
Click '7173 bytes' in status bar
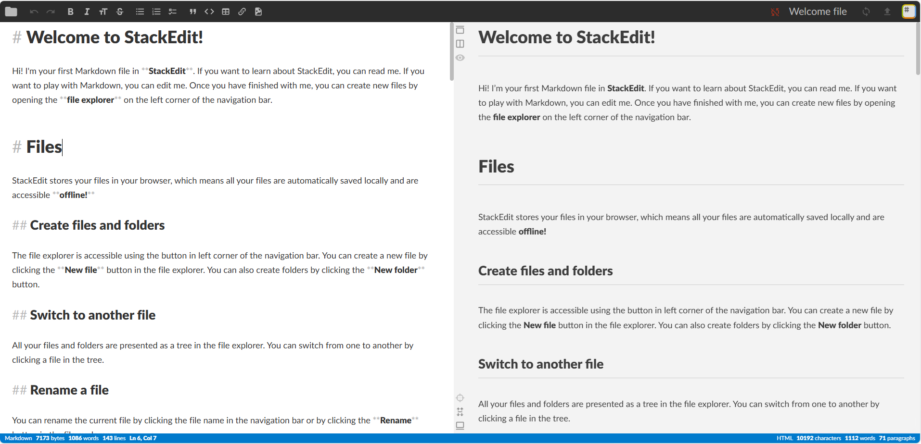tap(50, 438)
